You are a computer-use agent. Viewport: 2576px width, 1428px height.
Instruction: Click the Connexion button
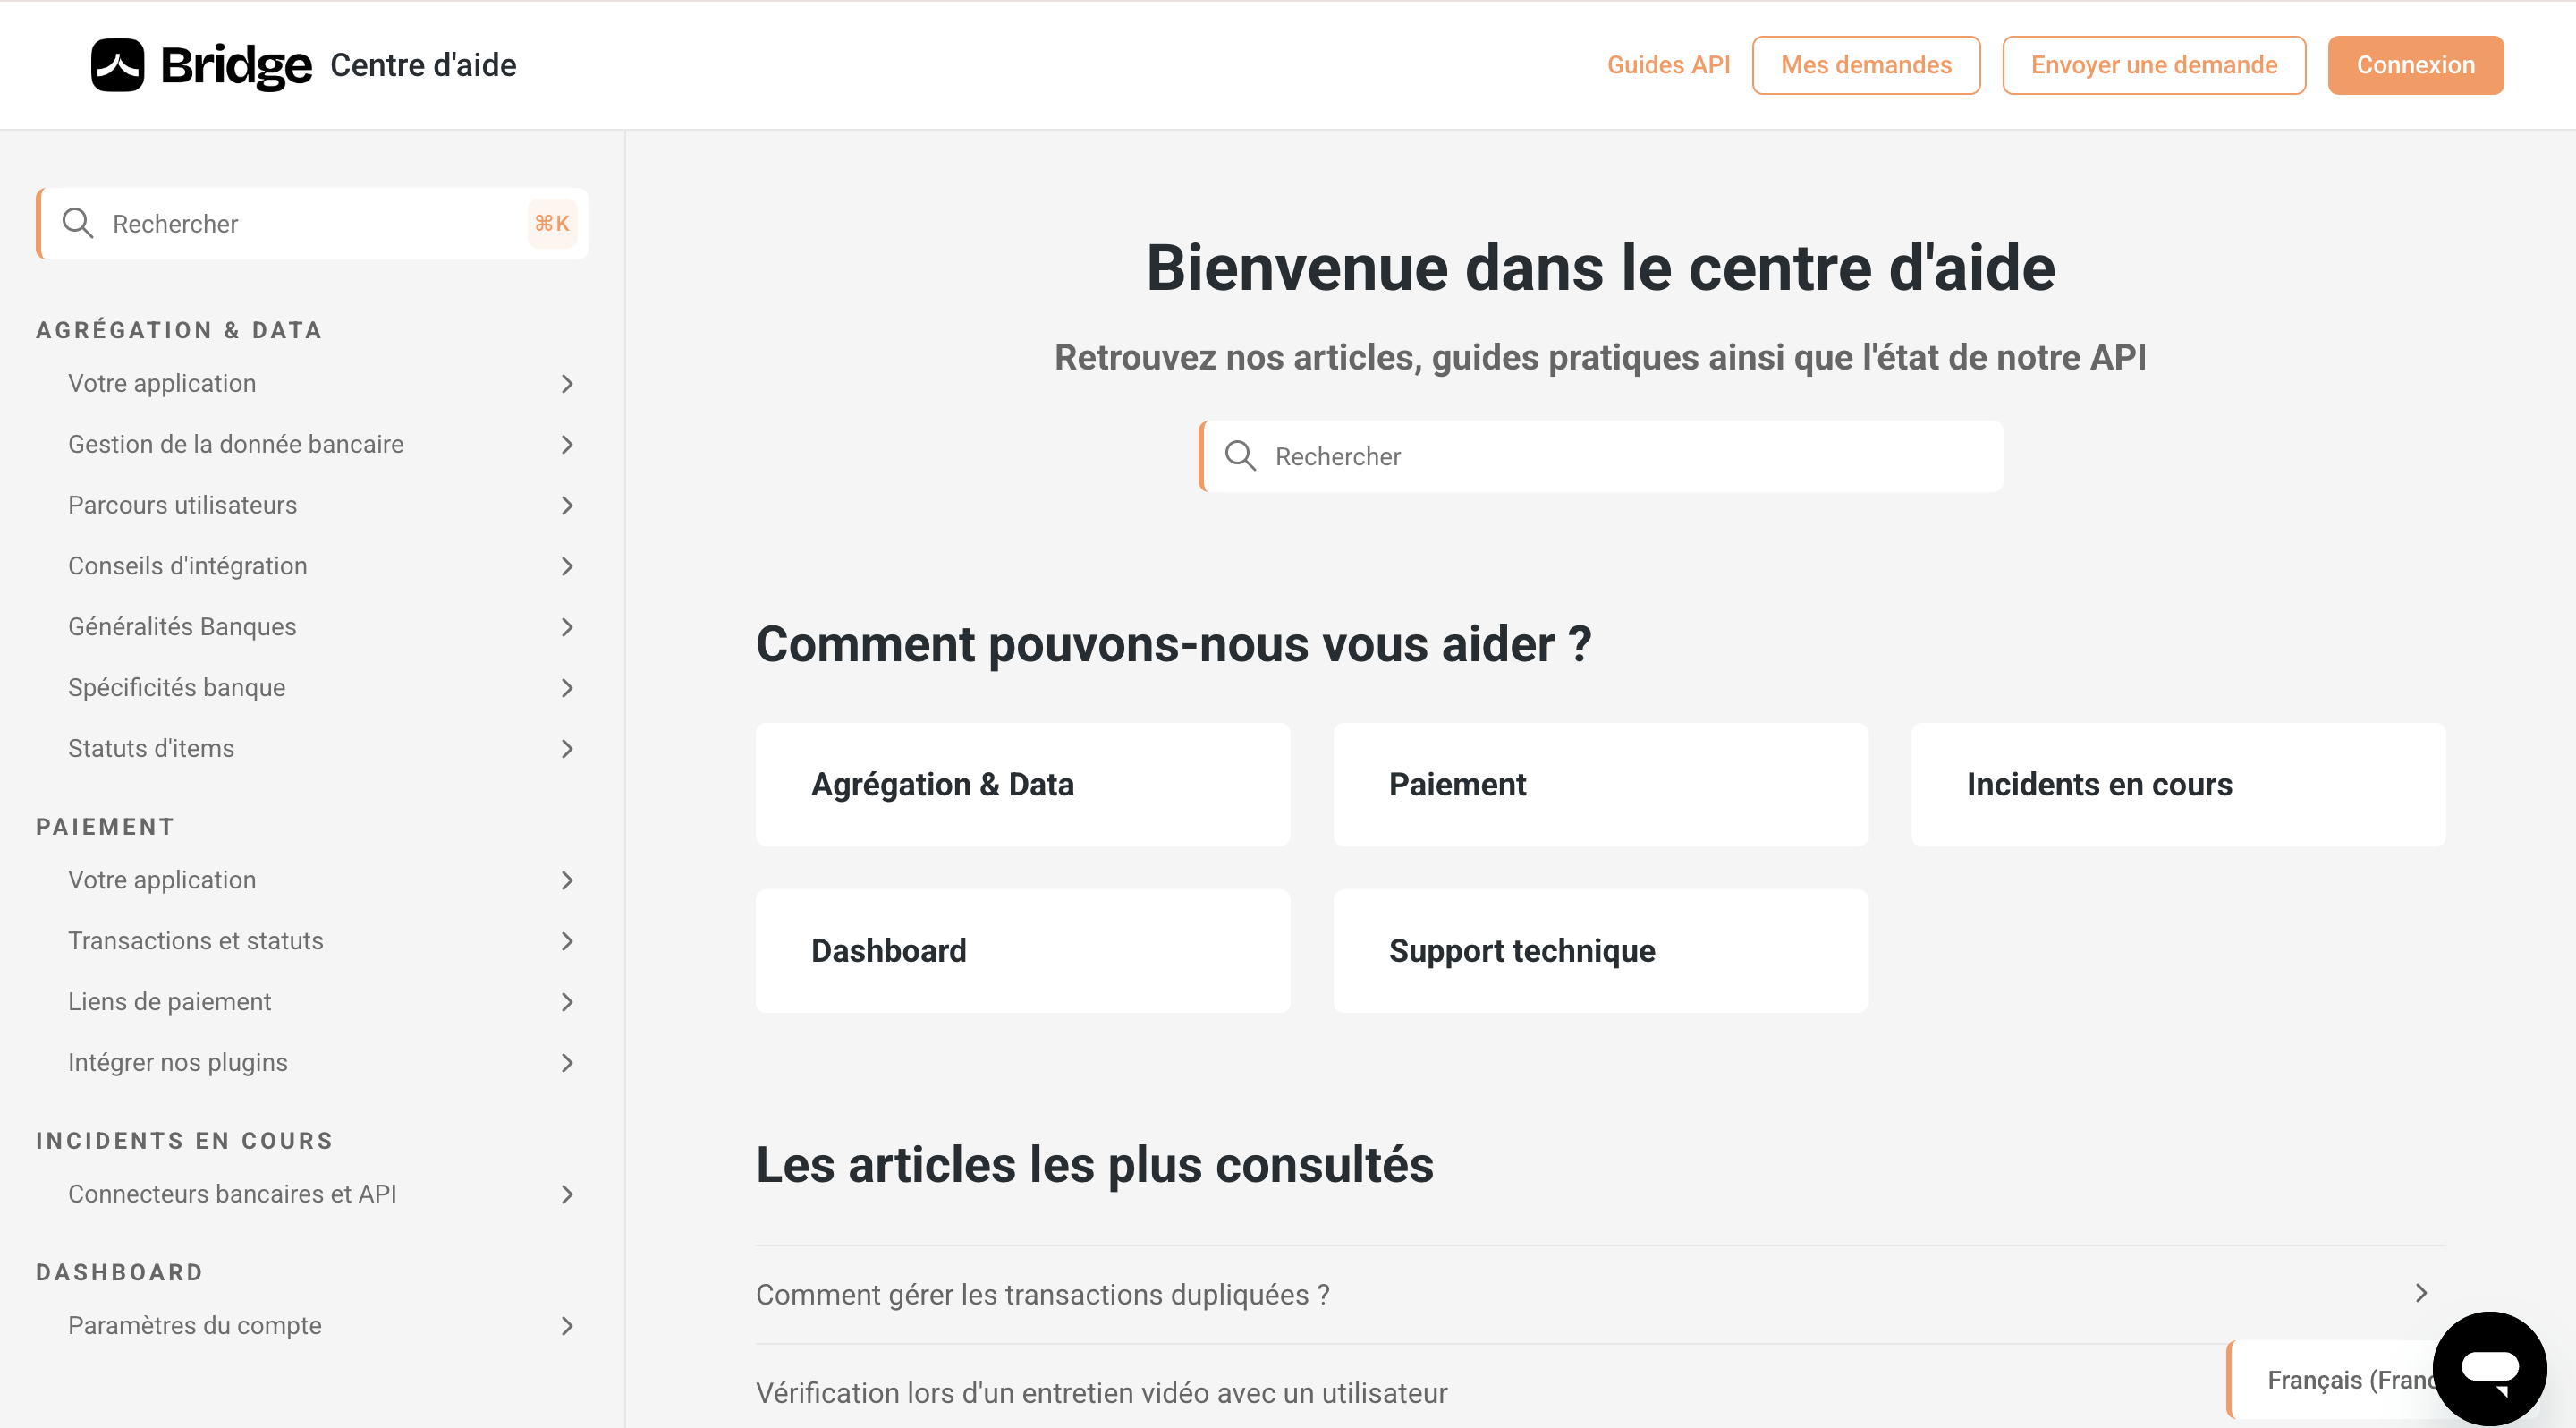click(2415, 65)
